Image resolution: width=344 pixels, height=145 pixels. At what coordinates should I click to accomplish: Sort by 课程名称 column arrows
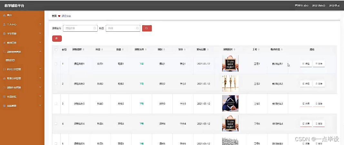[x=84, y=50]
